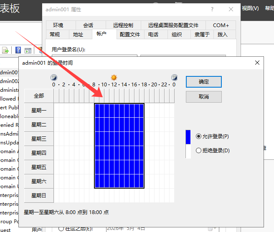Select the 允许登录 radio button
Screen dimensions: 274x232
[198, 136]
